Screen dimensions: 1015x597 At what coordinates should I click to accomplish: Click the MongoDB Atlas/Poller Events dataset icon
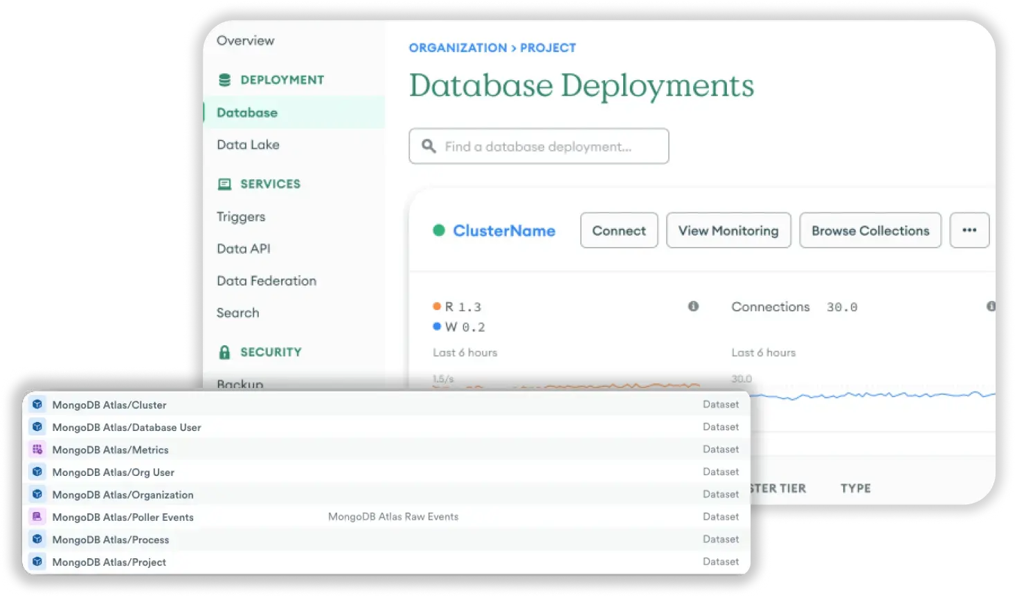click(37, 517)
